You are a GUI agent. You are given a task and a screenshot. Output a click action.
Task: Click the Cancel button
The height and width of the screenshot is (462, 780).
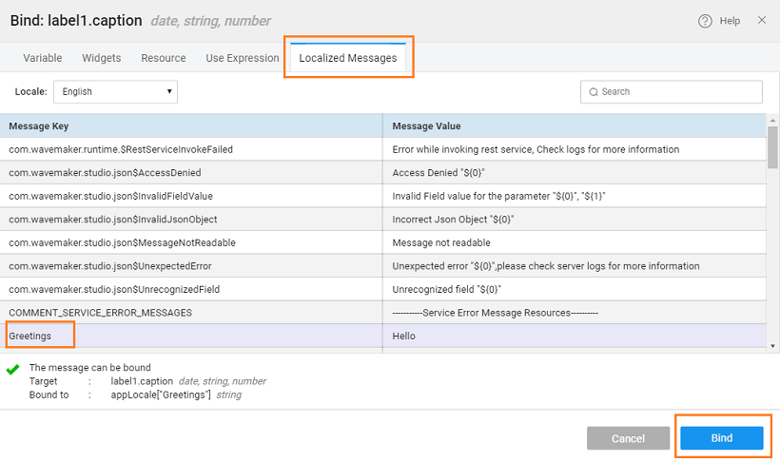click(x=628, y=438)
